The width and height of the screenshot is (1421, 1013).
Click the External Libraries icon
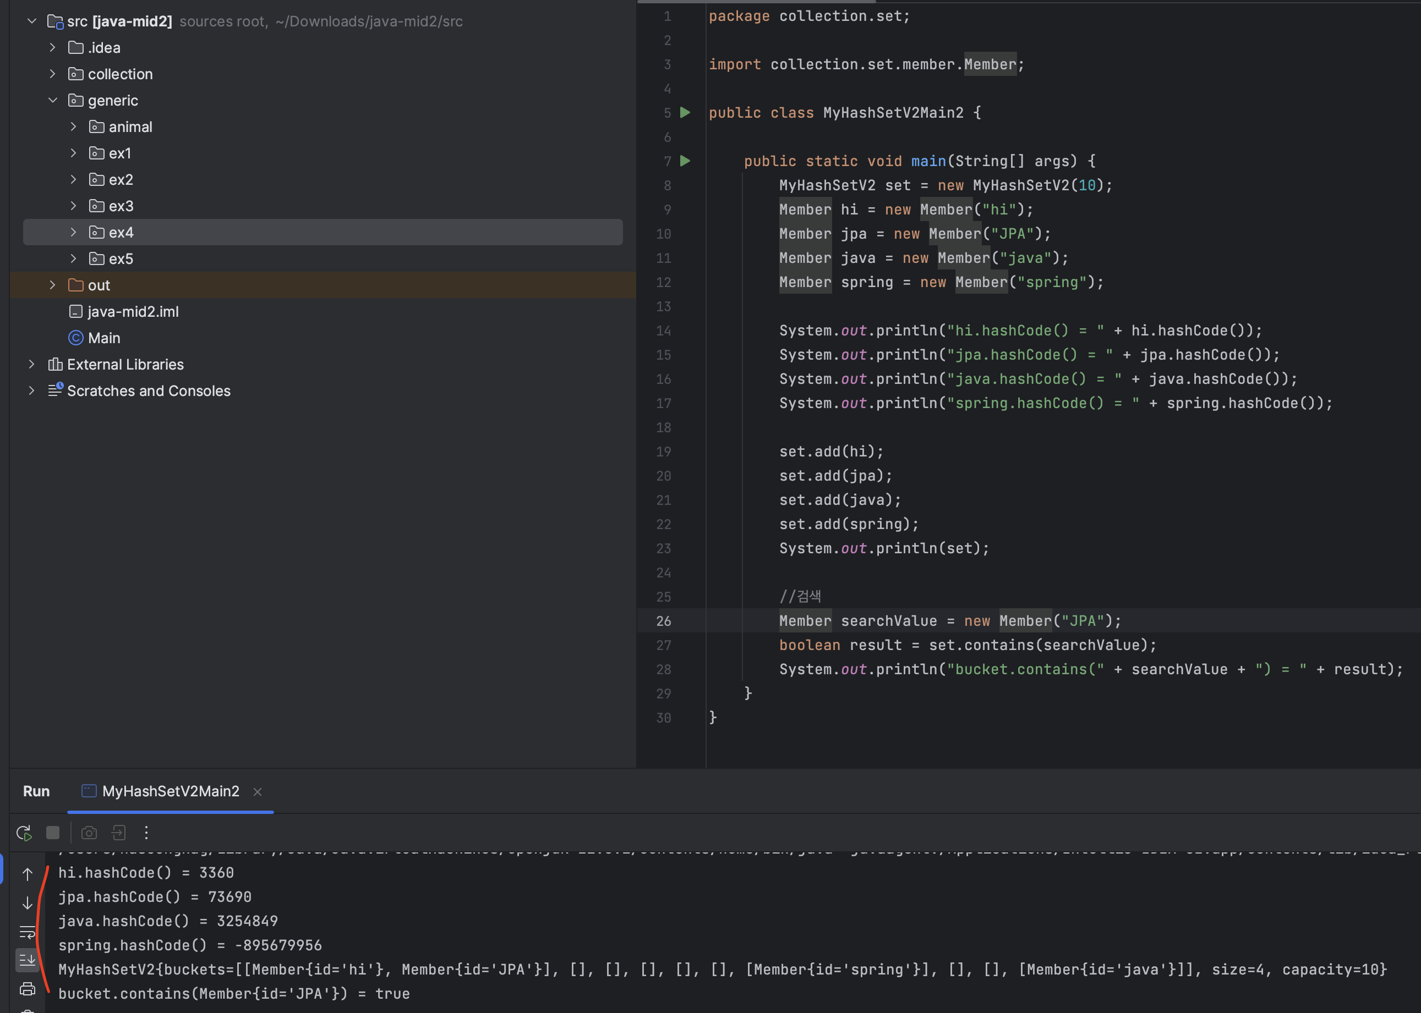pos(55,364)
